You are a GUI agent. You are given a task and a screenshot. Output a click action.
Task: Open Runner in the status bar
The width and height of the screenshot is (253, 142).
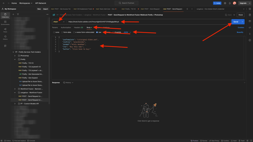(x=204, y=141)
